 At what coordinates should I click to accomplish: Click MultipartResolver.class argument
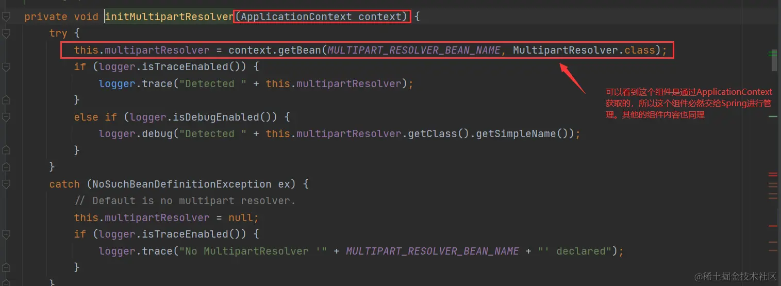click(584, 51)
